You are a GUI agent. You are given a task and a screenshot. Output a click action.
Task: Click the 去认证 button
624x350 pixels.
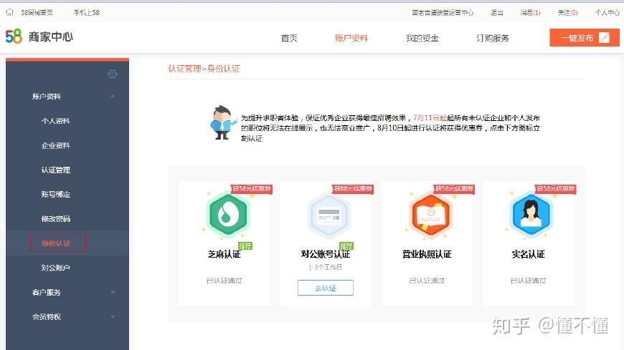tap(326, 288)
